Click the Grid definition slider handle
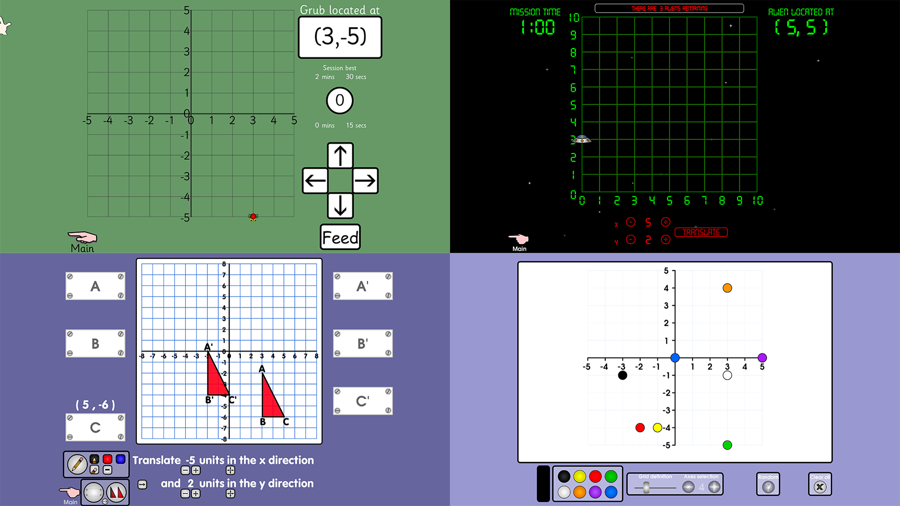This screenshot has height=506, width=900. pyautogui.click(x=646, y=487)
